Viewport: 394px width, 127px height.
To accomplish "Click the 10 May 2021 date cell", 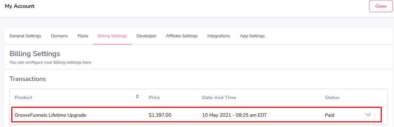I will click(234, 115).
